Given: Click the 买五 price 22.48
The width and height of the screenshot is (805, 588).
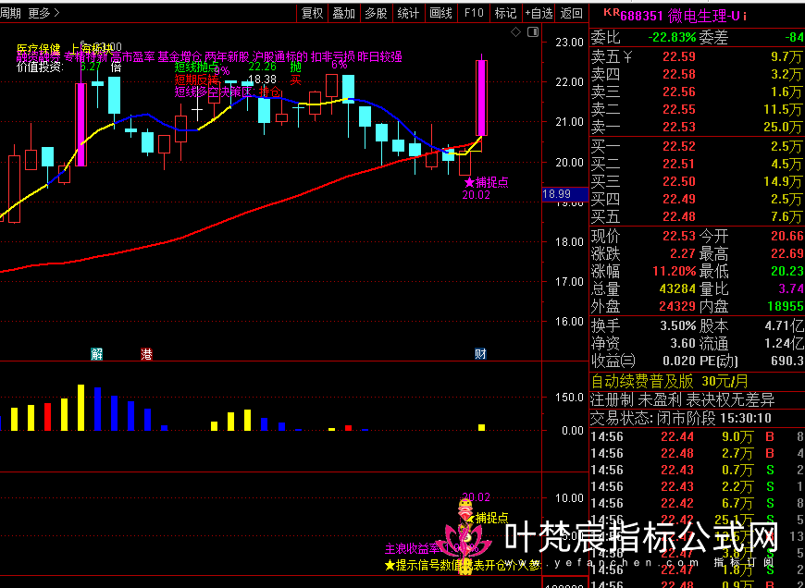Looking at the screenshot, I should coord(679,216).
